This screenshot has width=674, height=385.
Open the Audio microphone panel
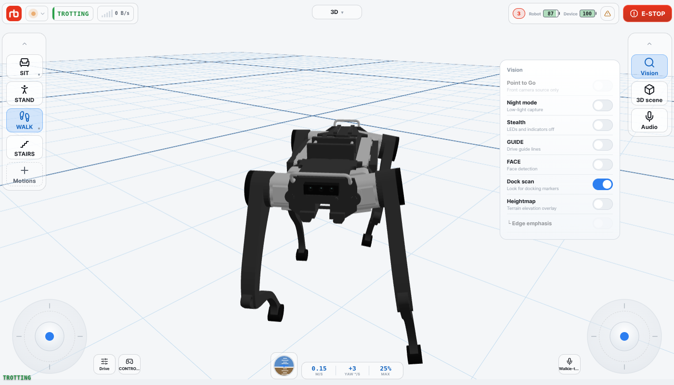tap(649, 120)
